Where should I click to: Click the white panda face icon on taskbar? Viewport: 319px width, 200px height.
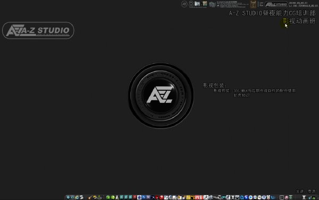(x=268, y=197)
